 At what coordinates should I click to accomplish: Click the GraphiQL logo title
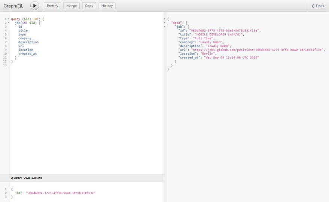[13, 6]
